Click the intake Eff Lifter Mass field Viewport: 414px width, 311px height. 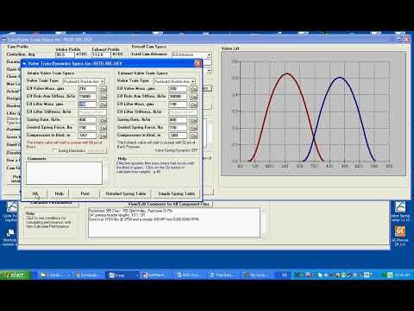point(88,105)
